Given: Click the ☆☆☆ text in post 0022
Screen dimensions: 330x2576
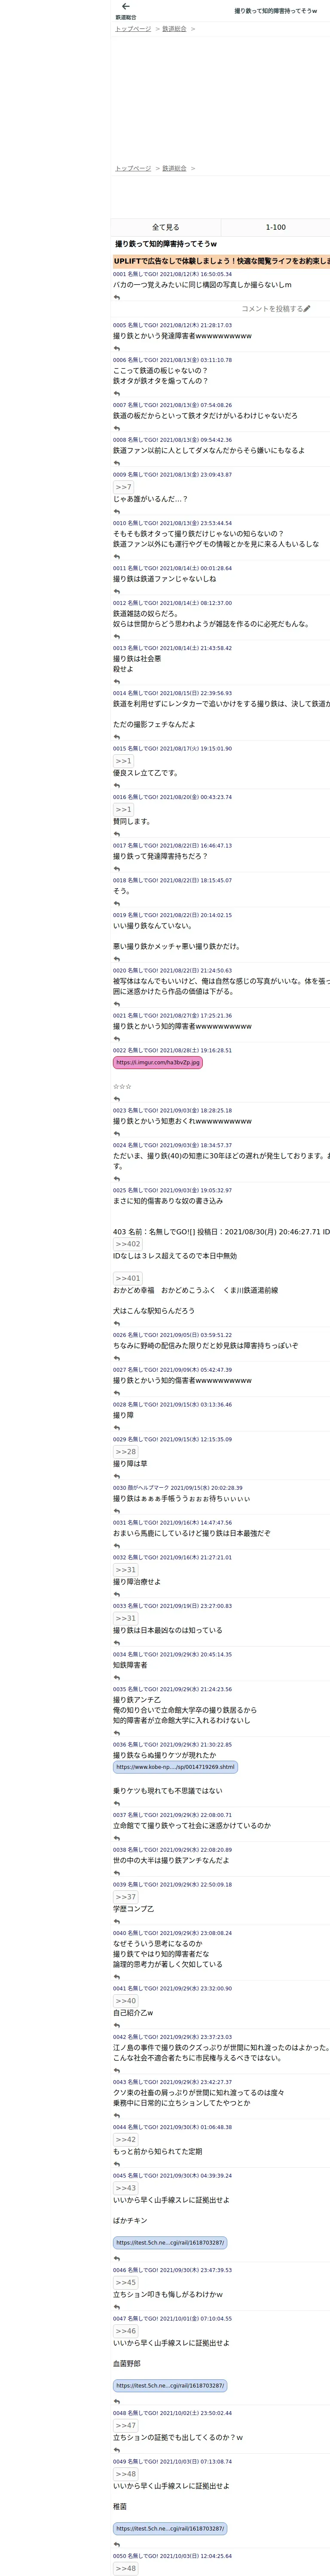Looking at the screenshot, I should (122, 1087).
